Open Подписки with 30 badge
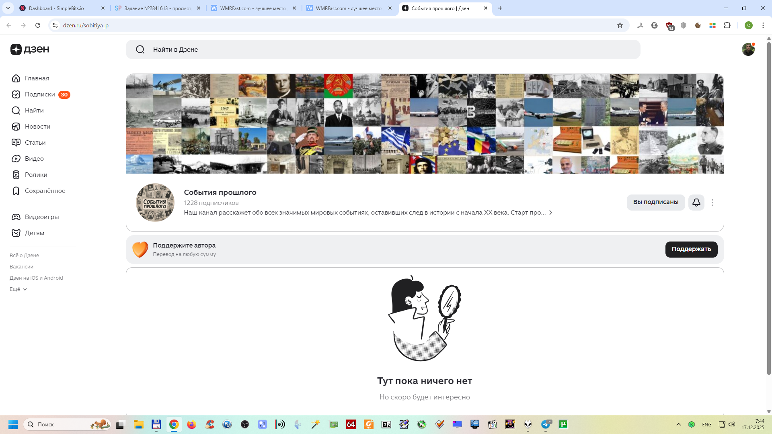Viewport: 772px width, 434px height. point(40,94)
